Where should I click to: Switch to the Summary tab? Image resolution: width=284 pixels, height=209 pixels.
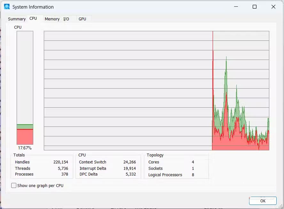coord(17,19)
